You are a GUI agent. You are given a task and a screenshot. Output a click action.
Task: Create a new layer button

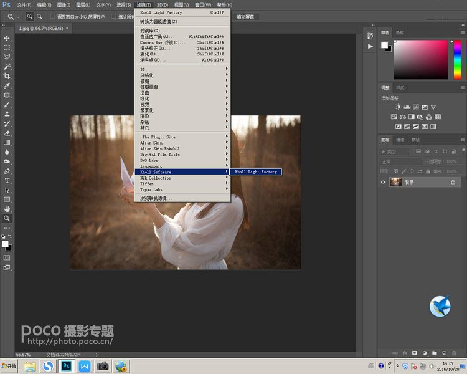[x=444, y=353]
